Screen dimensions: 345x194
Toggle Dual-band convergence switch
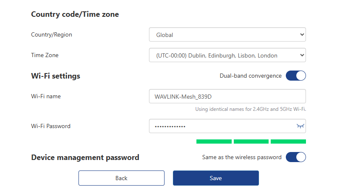click(295, 76)
